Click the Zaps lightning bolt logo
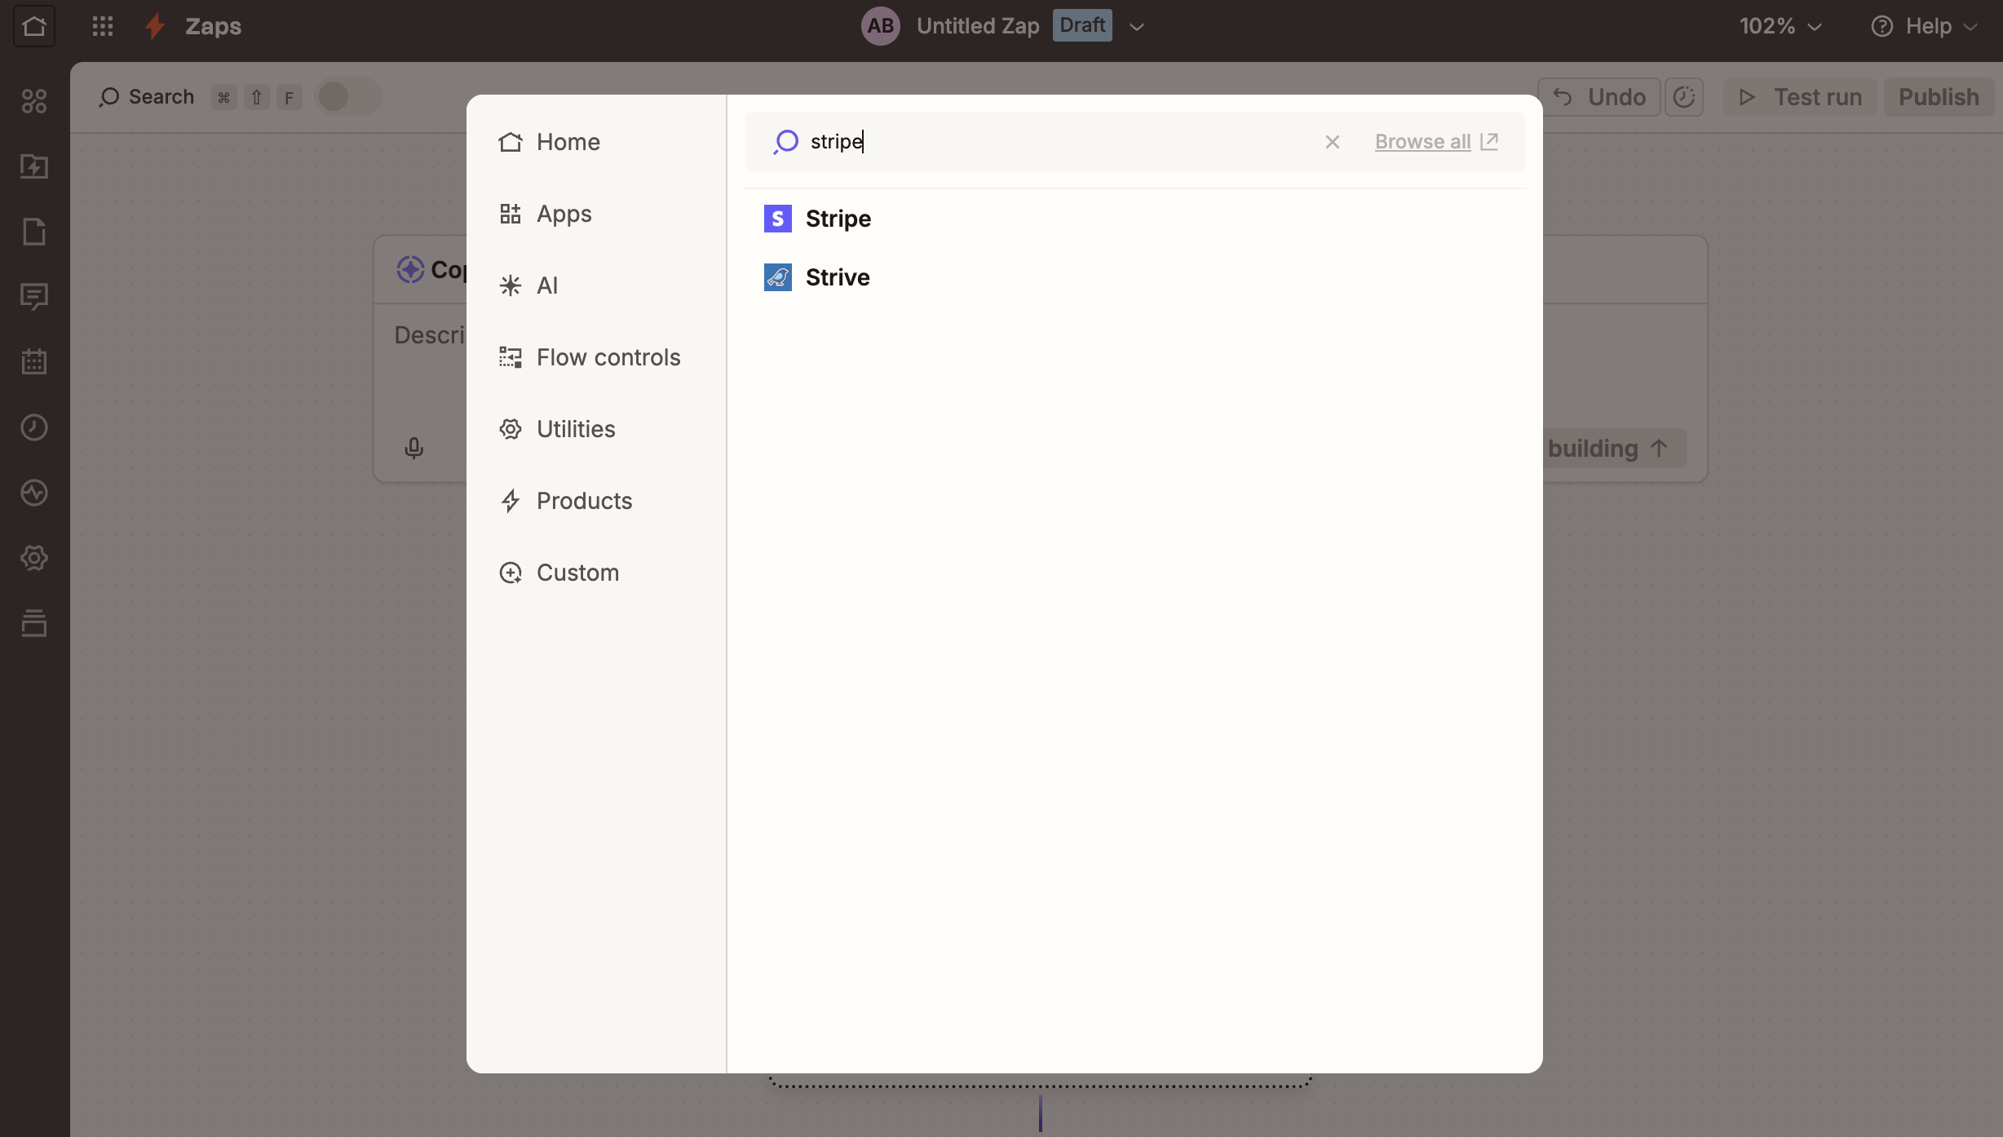Image resolution: width=2003 pixels, height=1137 pixels. [155, 26]
